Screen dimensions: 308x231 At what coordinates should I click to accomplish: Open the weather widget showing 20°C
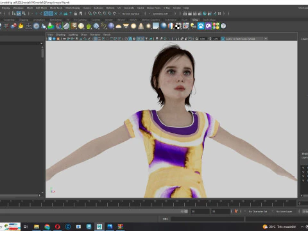tap(279, 227)
